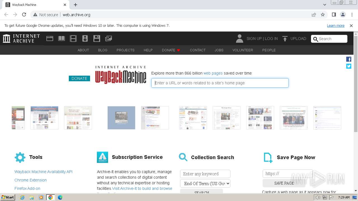
Task: Click Learn more in update bar
Action: 336,26
